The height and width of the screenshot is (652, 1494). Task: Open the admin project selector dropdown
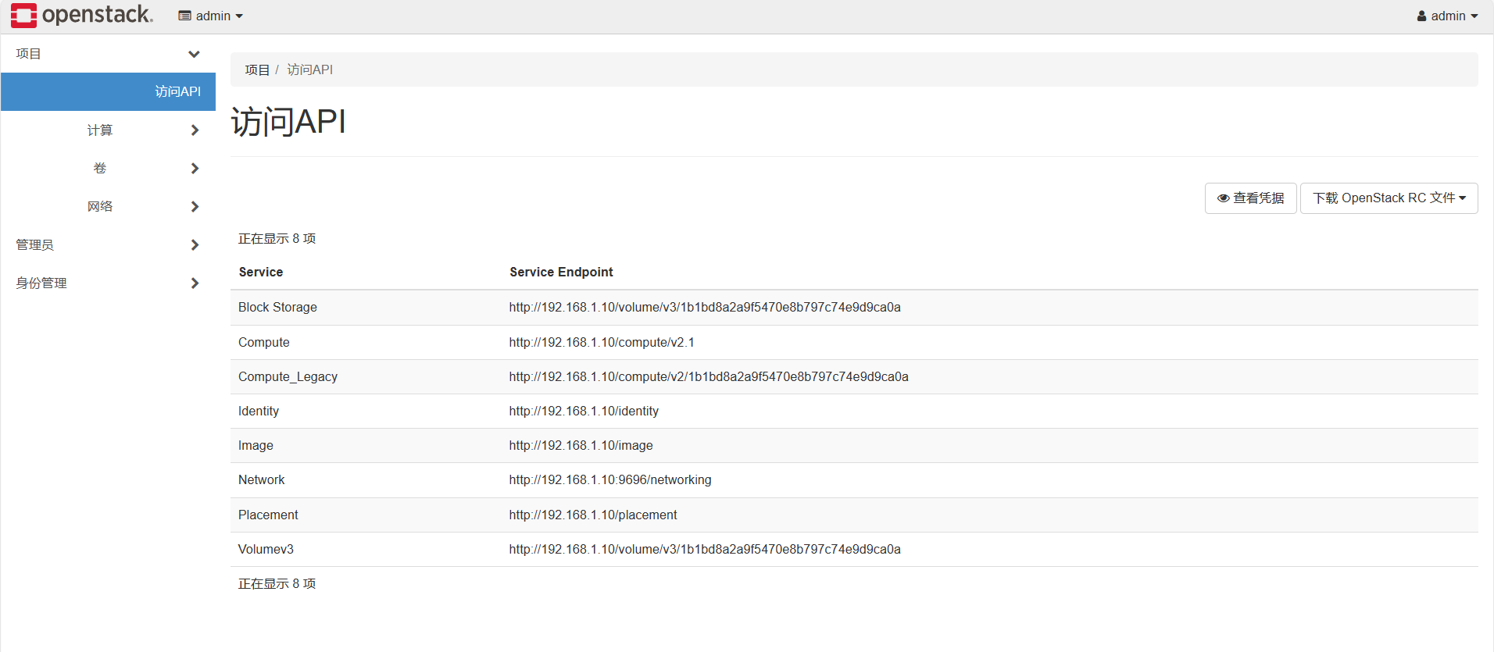[x=211, y=16]
